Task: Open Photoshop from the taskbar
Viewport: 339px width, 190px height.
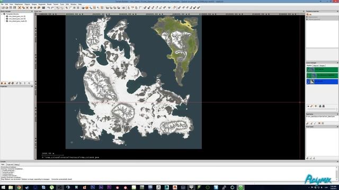Action: 93,187
